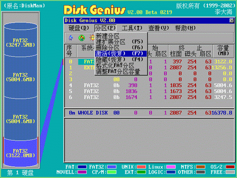The image size is (237, 178).
Task: Select empty partition row 3
Action: (x=150, y=80)
